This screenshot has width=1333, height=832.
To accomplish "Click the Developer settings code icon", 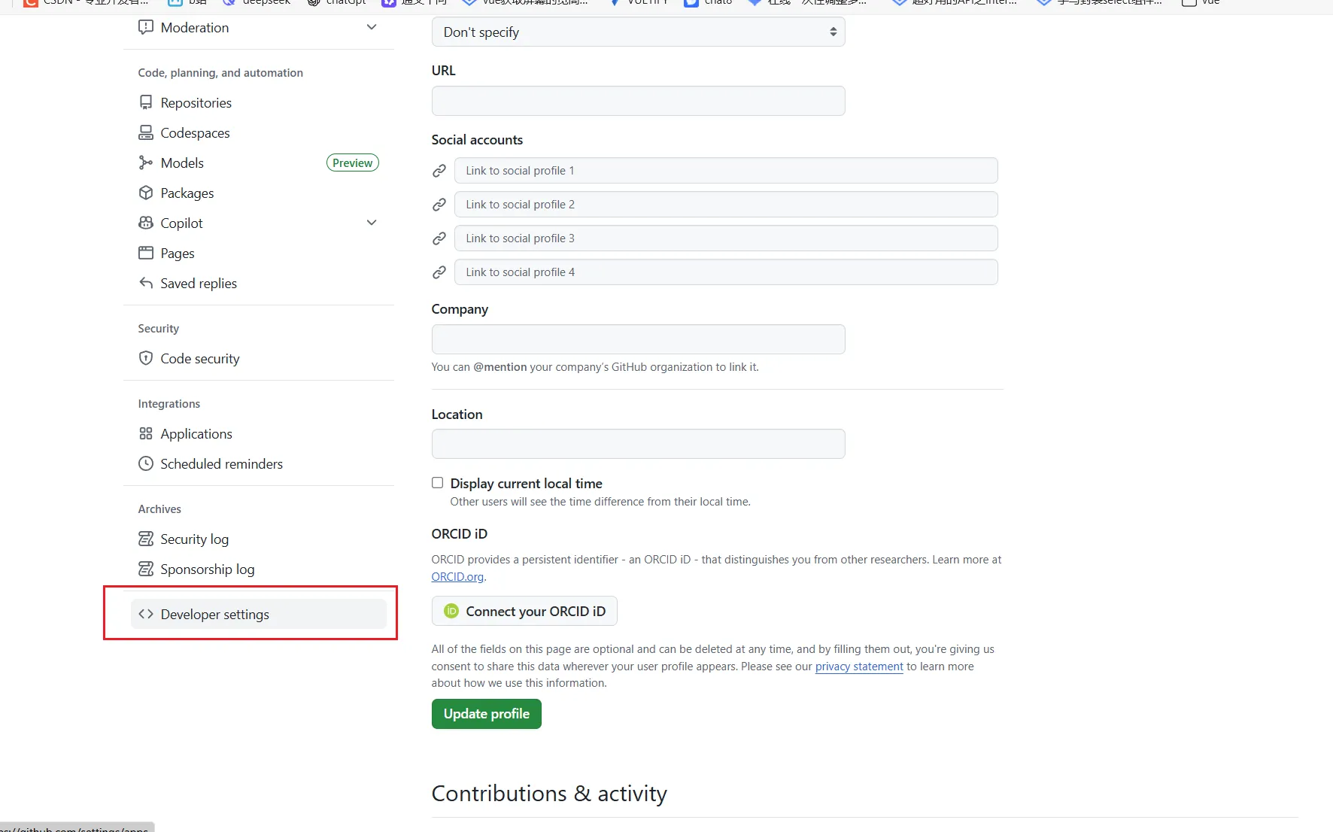I will click(x=146, y=614).
